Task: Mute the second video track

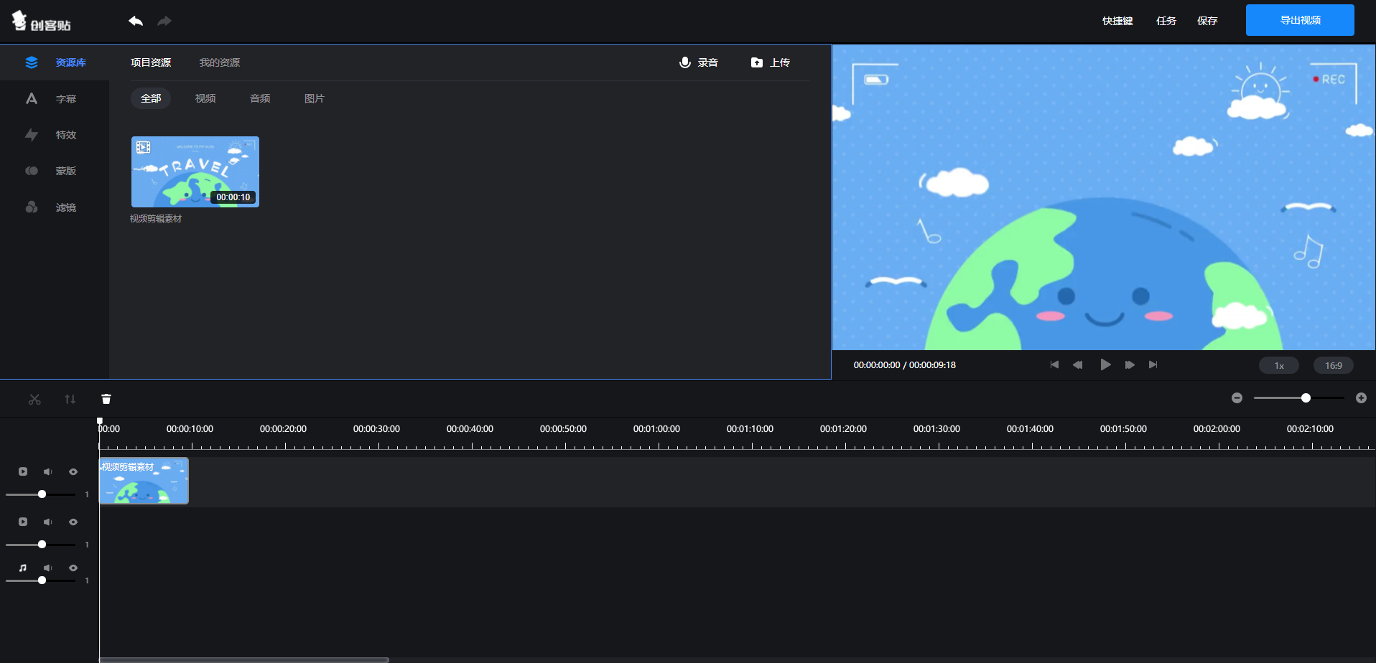Action: click(x=47, y=522)
